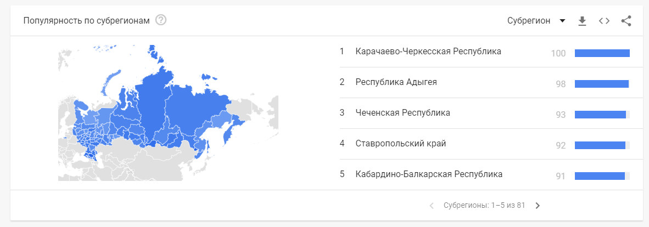Viewport: 649px width, 227px height.
Task: Open the help question mark icon
Action: tap(161, 20)
